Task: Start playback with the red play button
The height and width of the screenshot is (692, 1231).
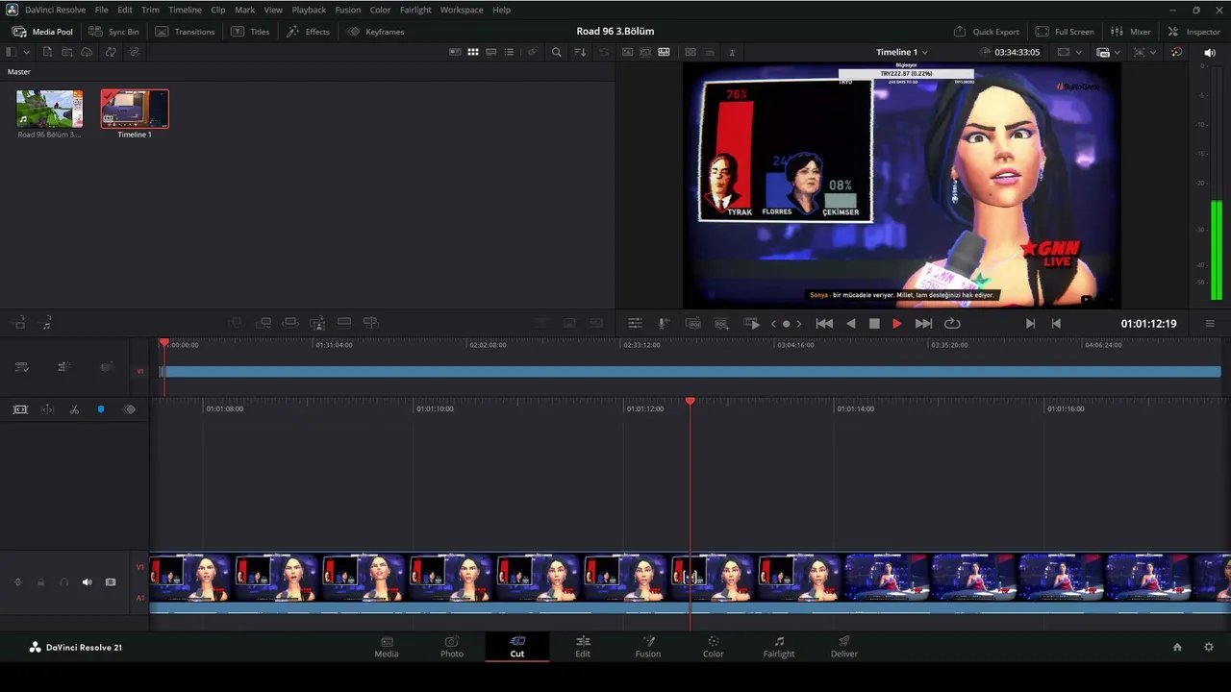Action: pyautogui.click(x=897, y=324)
